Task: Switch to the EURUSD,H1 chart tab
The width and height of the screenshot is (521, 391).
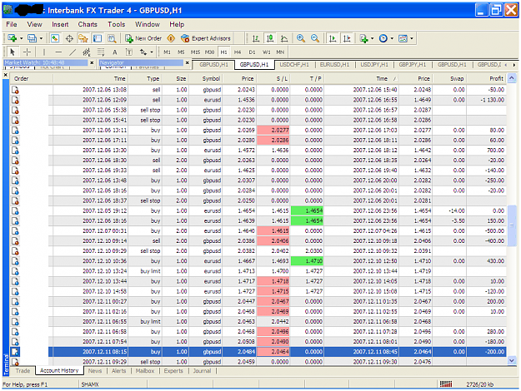Action: click(x=334, y=64)
